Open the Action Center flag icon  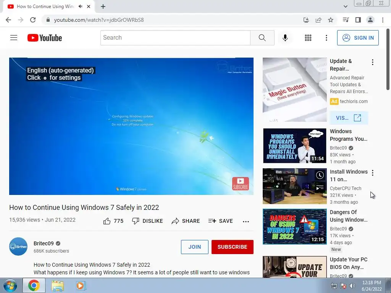(x=343, y=286)
